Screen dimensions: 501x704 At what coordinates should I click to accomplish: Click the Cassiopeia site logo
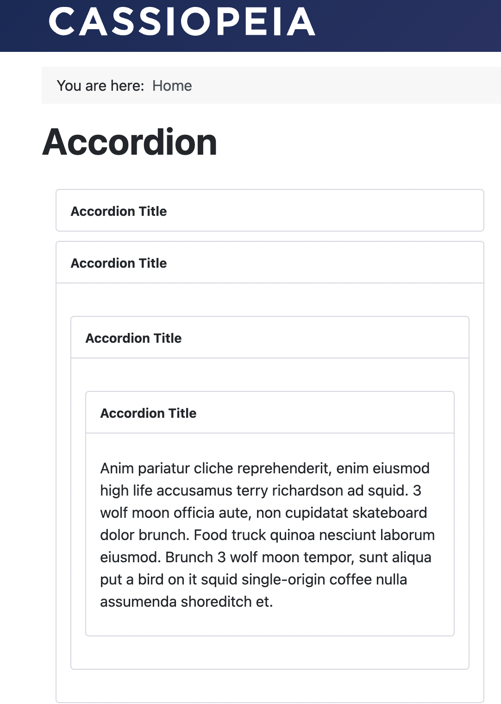point(182,22)
